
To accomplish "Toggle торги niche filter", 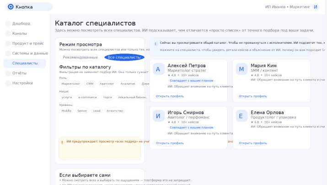I will [x=107, y=97].
